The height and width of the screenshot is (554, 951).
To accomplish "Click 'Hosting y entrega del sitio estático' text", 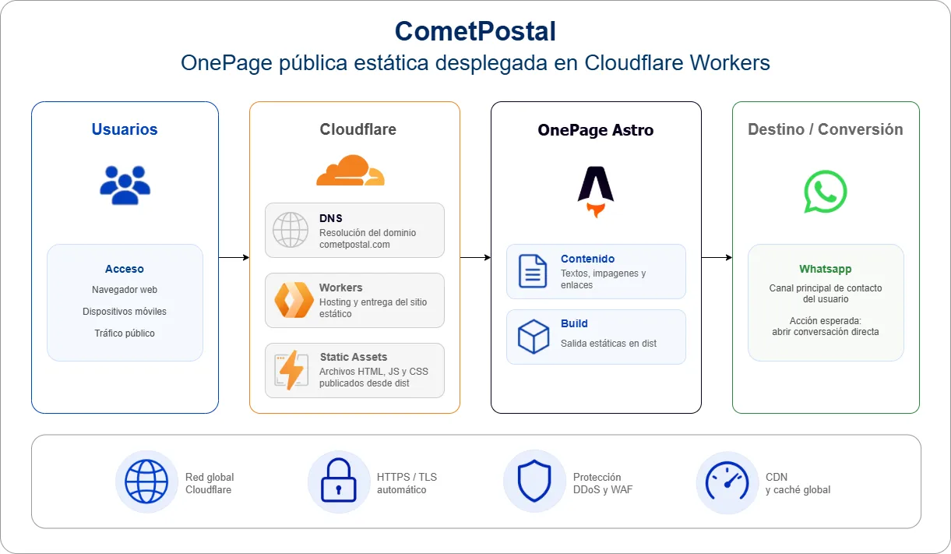I will point(373,308).
